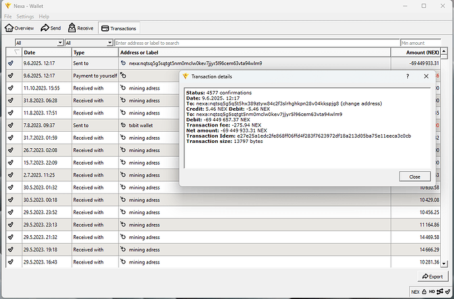Click the Min amount field

(x=420, y=43)
